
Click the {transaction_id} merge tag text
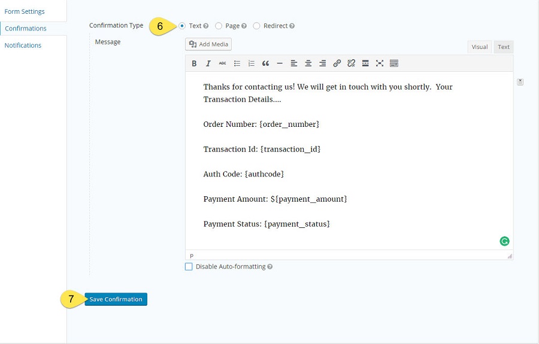290,150
